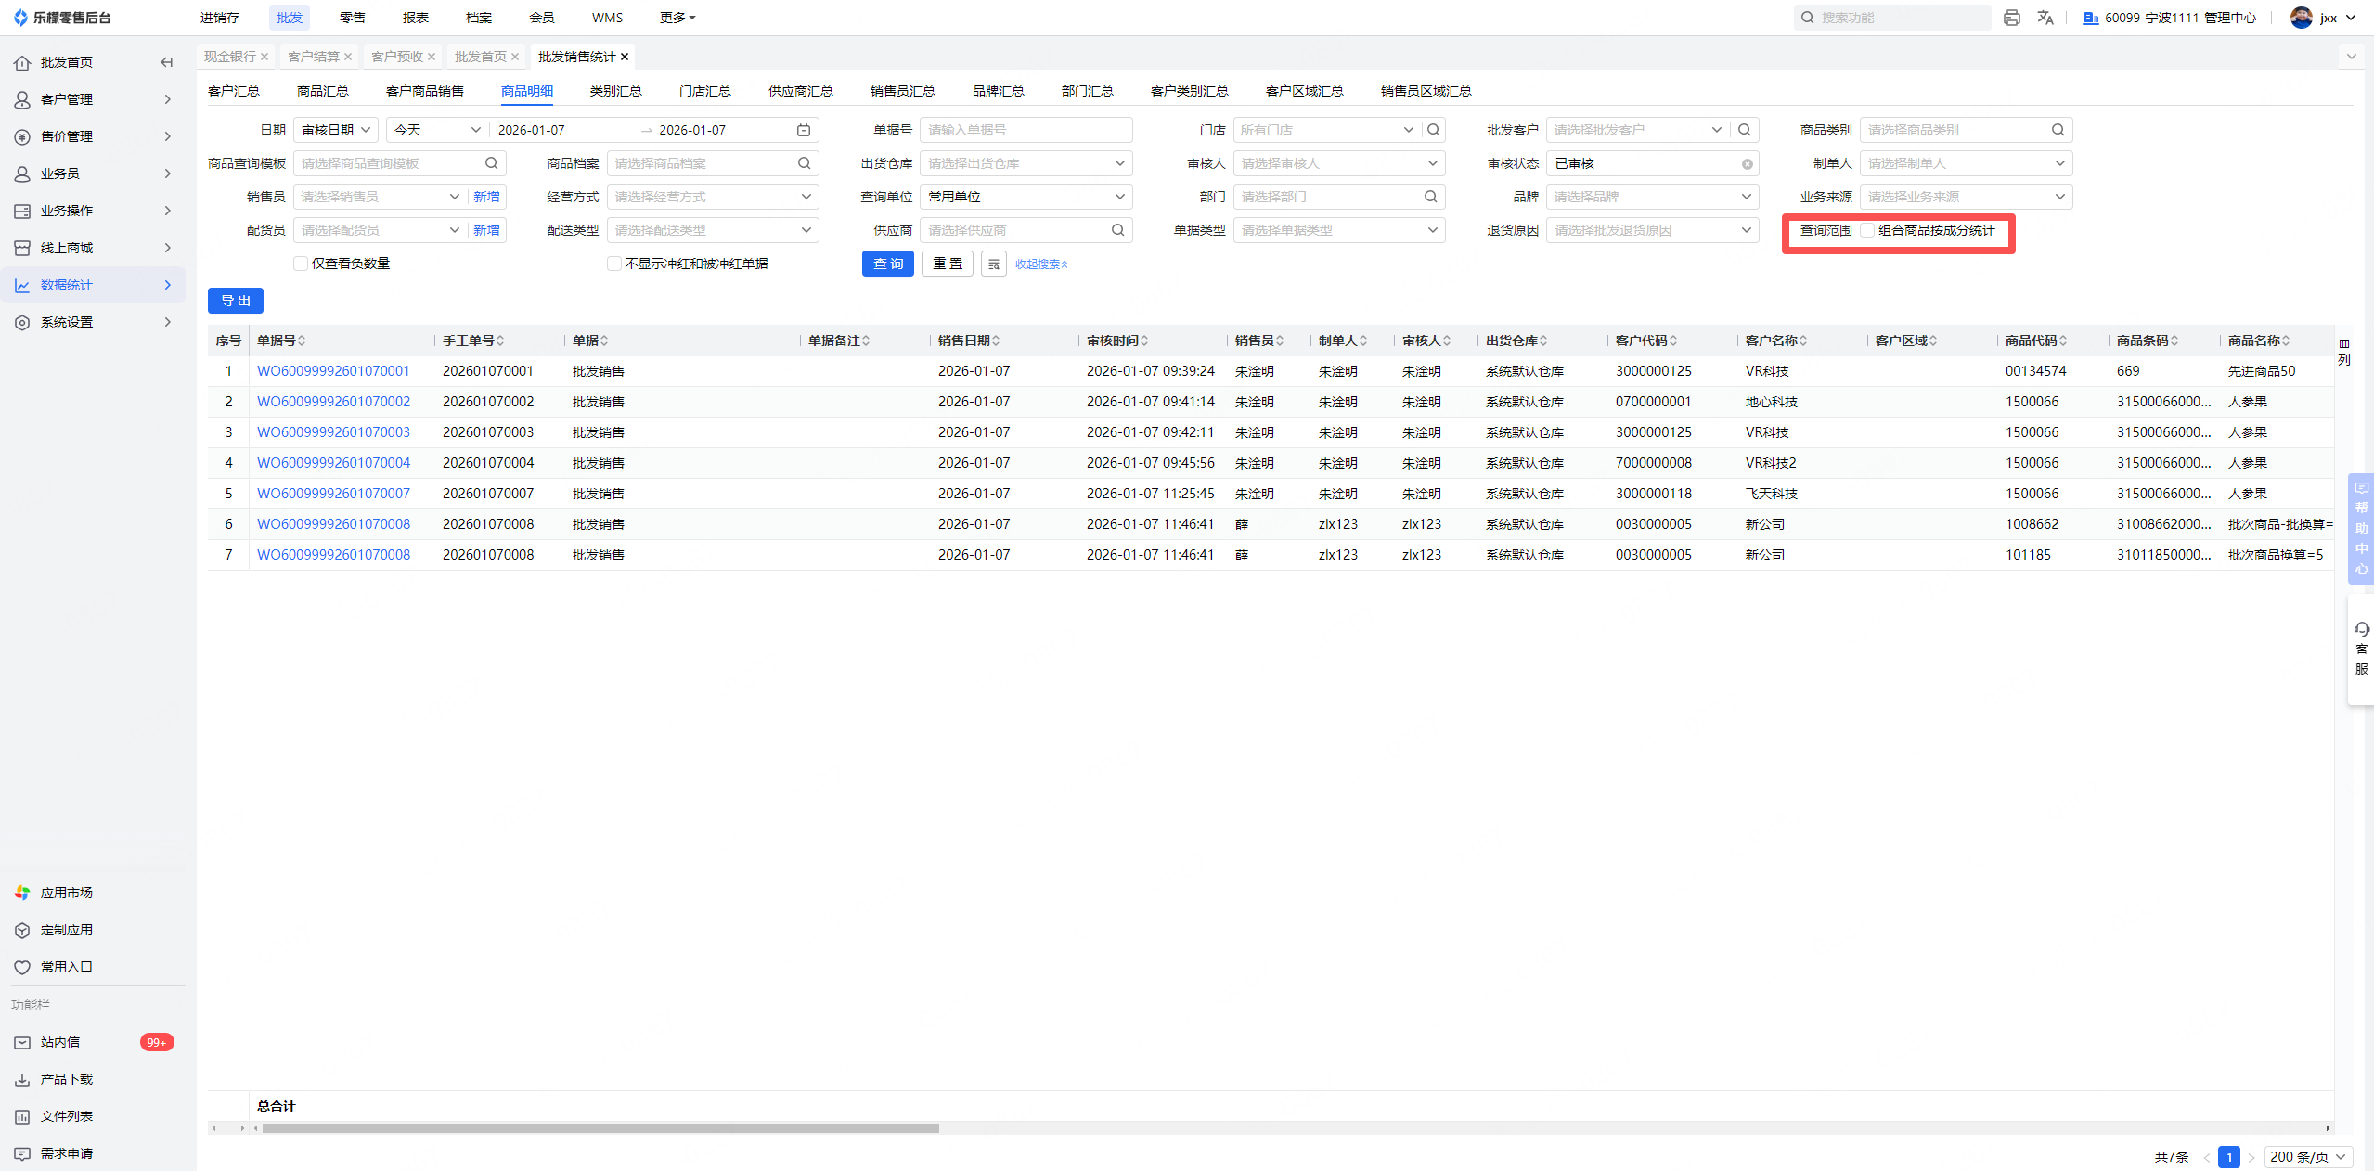This screenshot has width=2374, height=1171.
Task: Check 不显示冲红和被冲红单据 option
Action: (x=613, y=264)
